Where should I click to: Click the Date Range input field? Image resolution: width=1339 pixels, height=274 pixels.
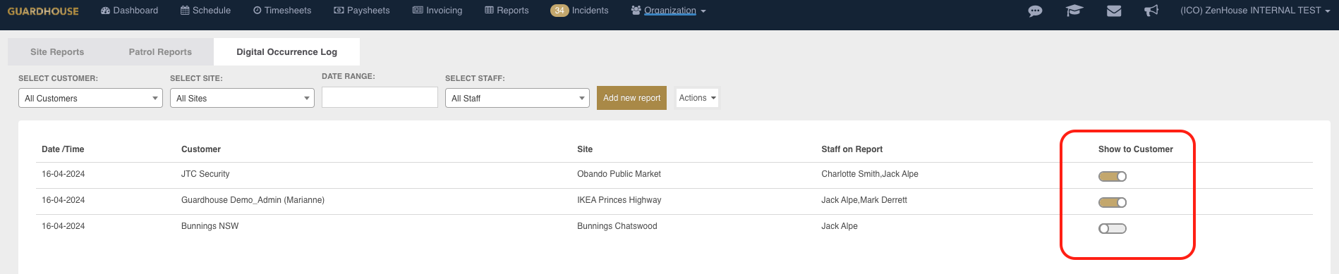click(x=380, y=97)
